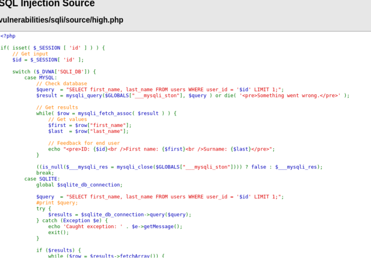Click the "// Feedback for end user" comment

[84, 143]
